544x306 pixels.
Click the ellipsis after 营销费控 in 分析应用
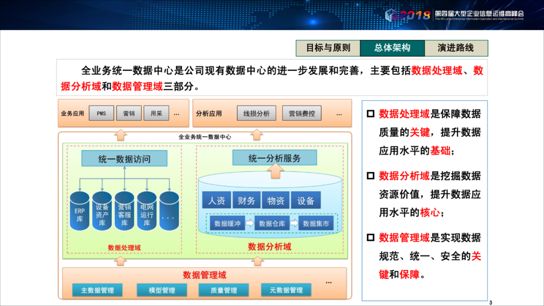click(339, 114)
